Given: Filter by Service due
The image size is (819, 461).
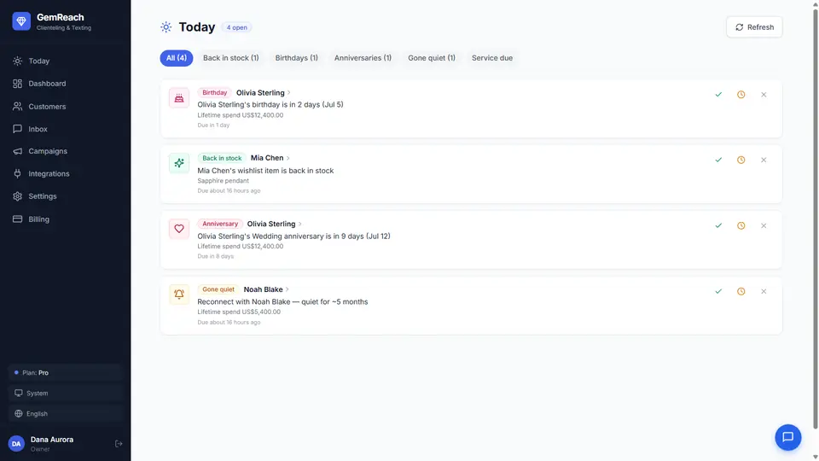Looking at the screenshot, I should coord(492,58).
